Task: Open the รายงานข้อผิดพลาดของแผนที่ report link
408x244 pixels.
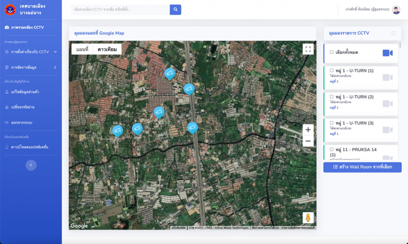Action: 298,228
